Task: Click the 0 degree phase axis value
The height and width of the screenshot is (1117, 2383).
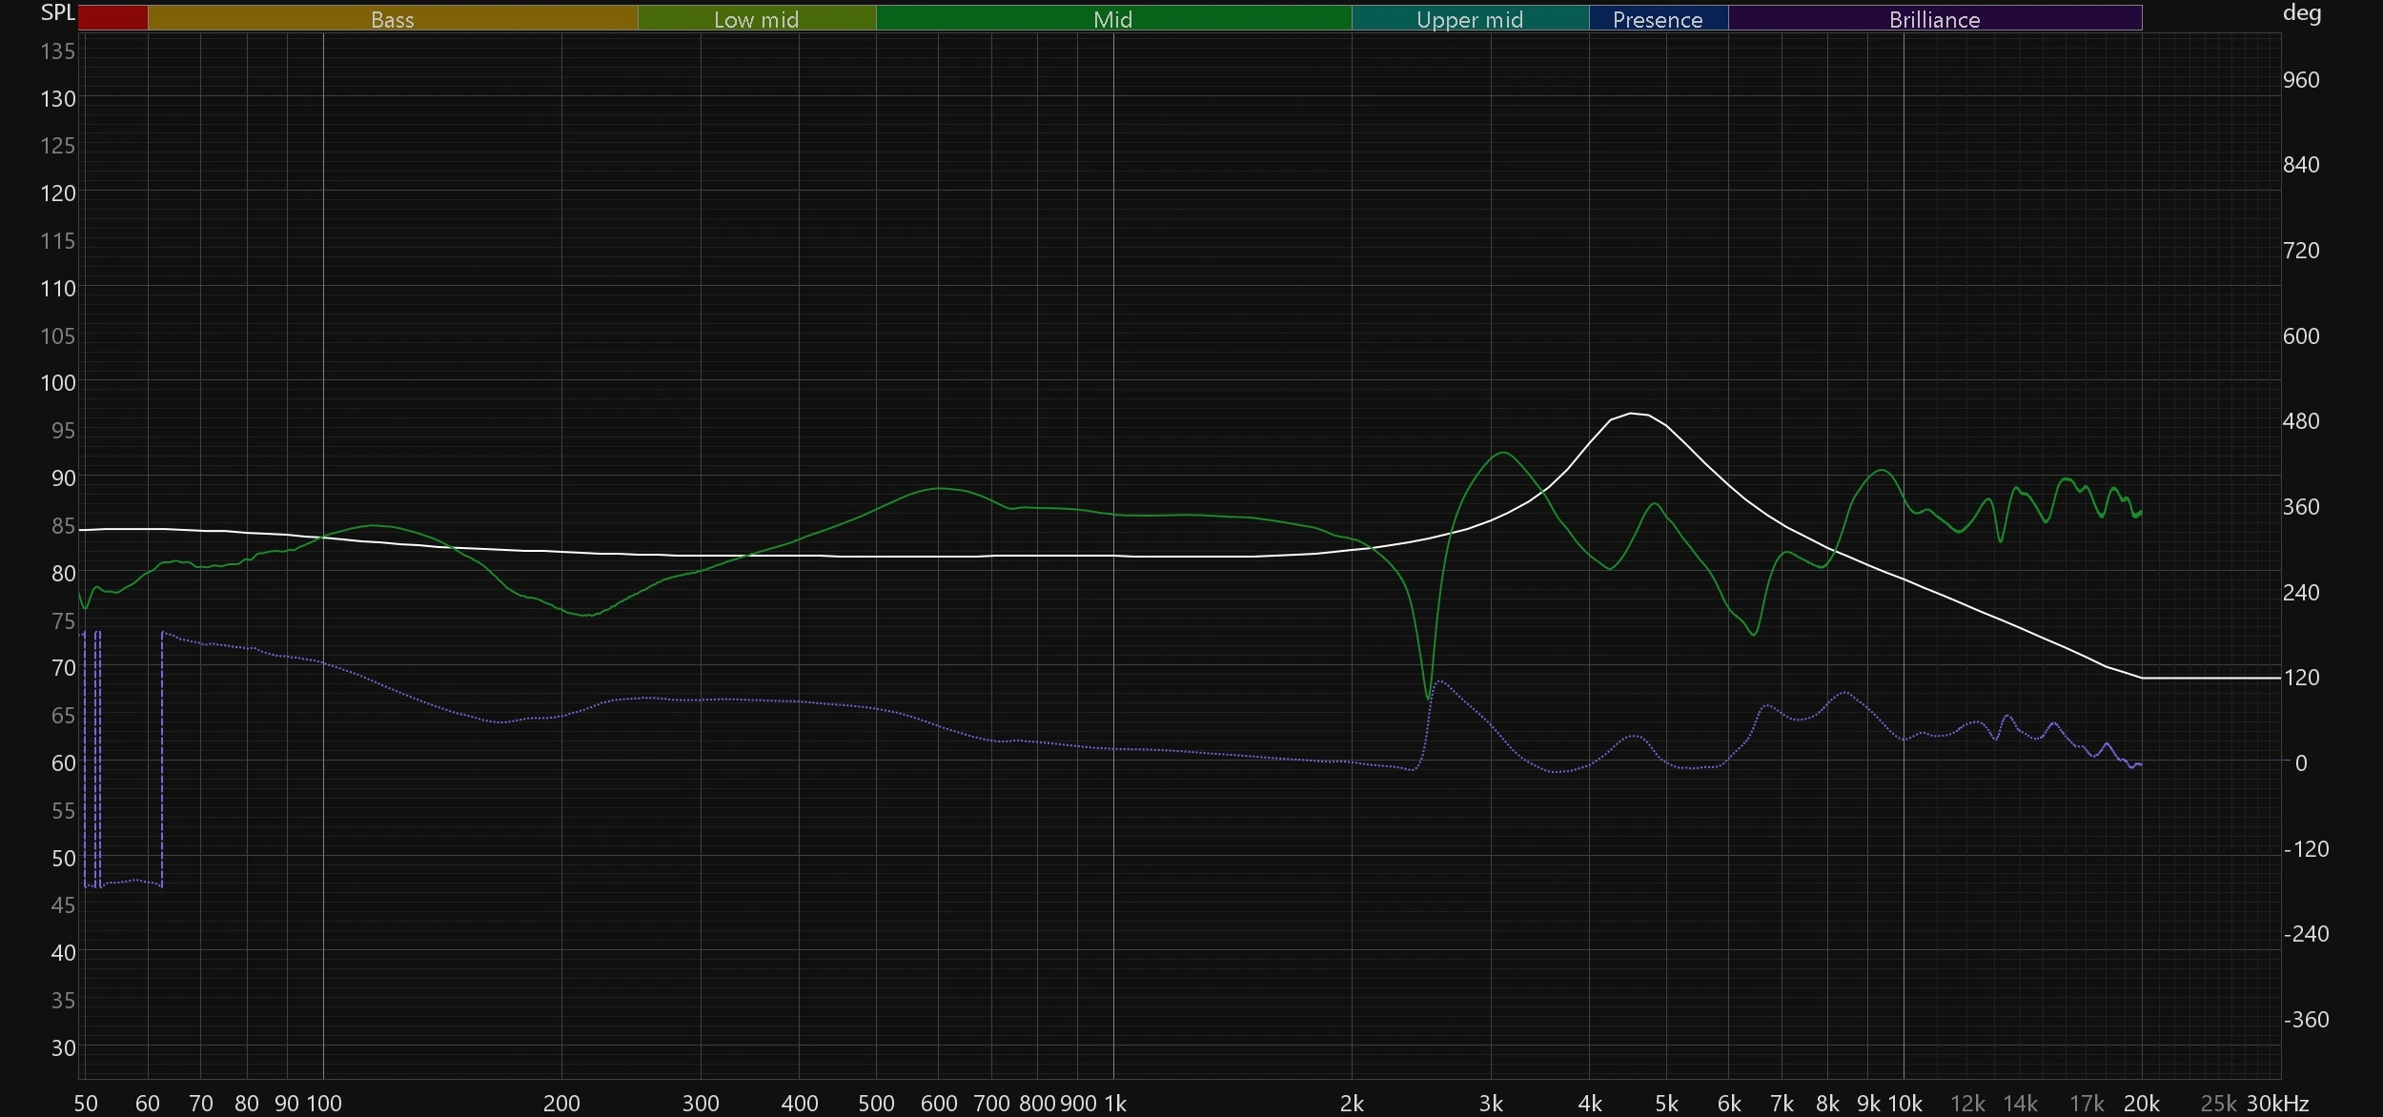Action: [2300, 763]
